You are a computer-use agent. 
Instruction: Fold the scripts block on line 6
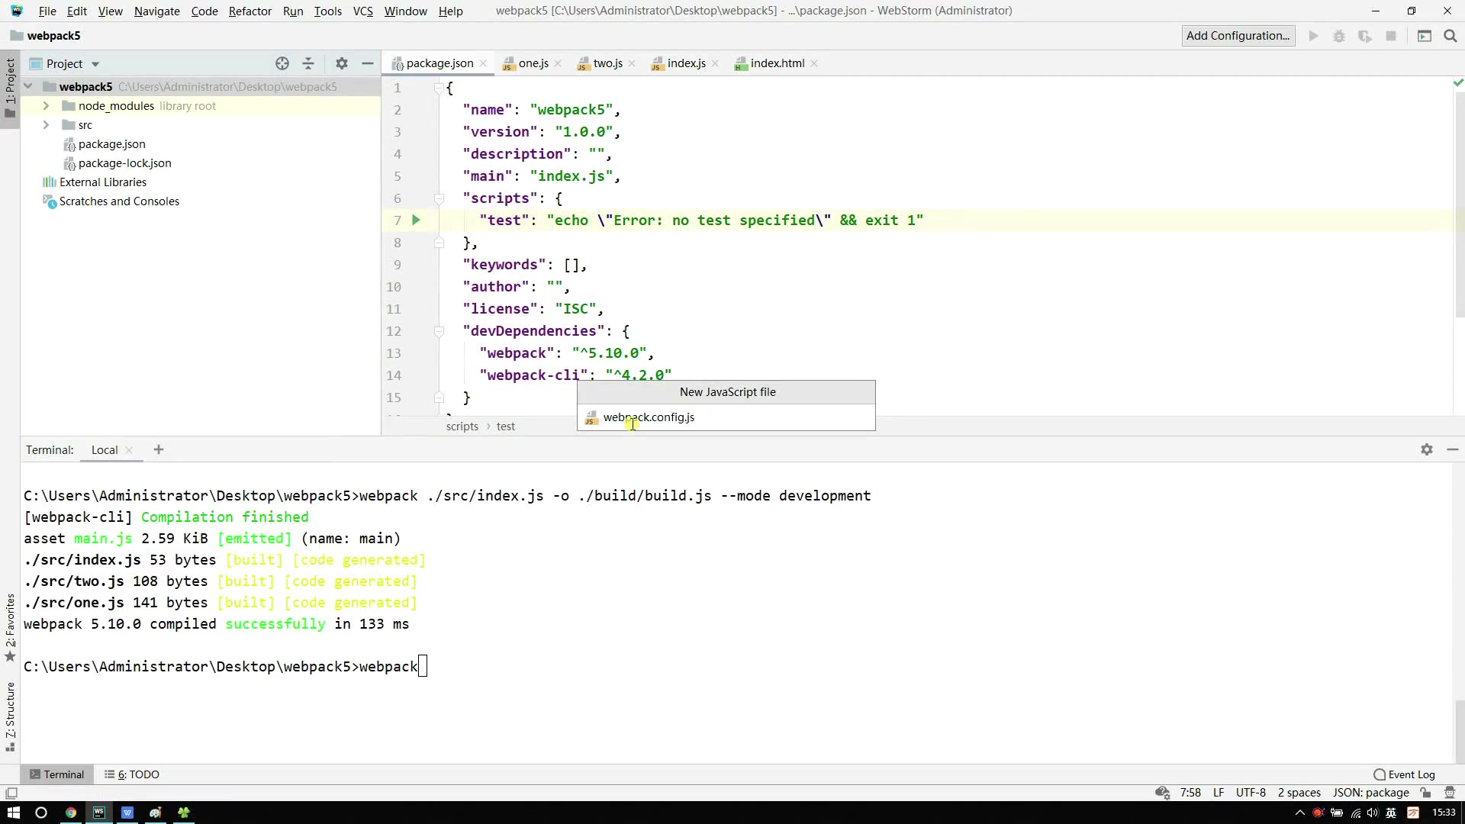(439, 198)
